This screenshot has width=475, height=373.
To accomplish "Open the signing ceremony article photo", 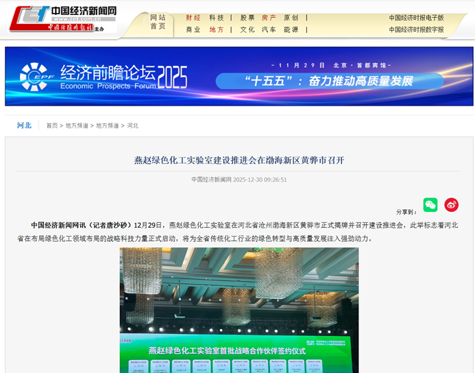I will [239, 311].
